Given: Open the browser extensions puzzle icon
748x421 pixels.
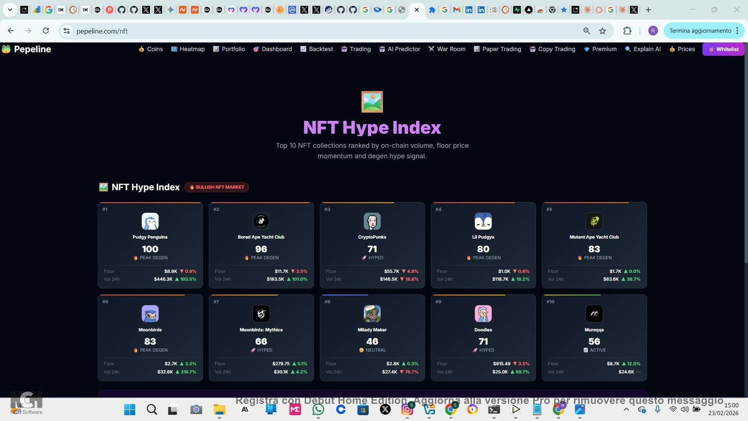Looking at the screenshot, I should [x=627, y=31].
